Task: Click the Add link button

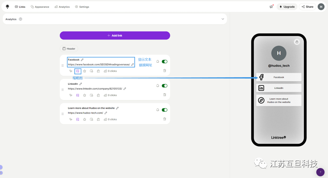Action: tap(115, 35)
